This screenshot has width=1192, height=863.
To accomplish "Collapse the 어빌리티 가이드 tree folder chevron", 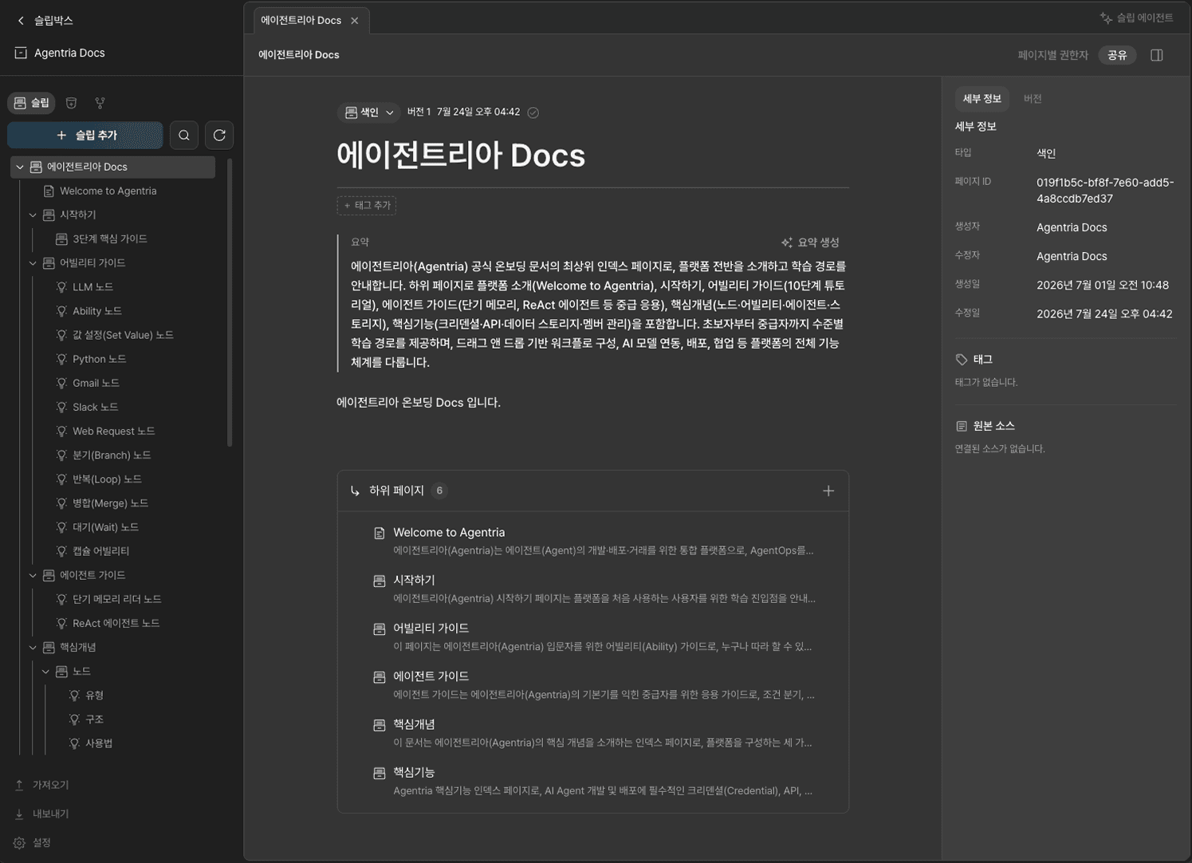I will click(x=33, y=263).
